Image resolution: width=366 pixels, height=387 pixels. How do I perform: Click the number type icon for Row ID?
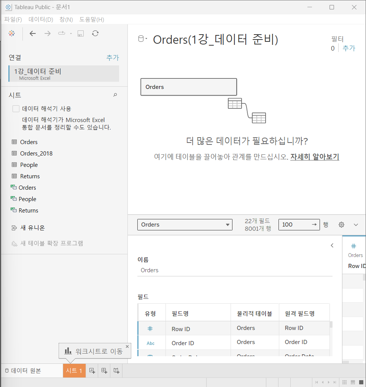tap(150, 328)
